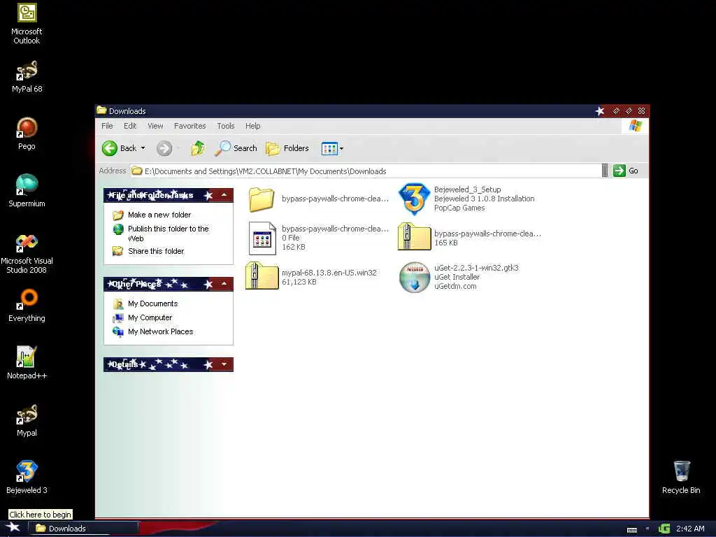Select the Bejeweled_3_Setup installer file

466,199
